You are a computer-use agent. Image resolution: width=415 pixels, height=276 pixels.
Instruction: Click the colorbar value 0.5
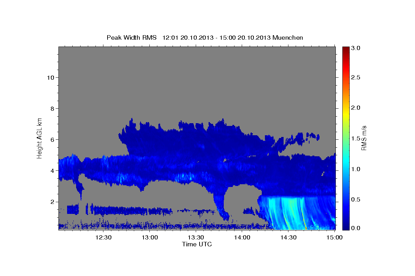[356, 199]
